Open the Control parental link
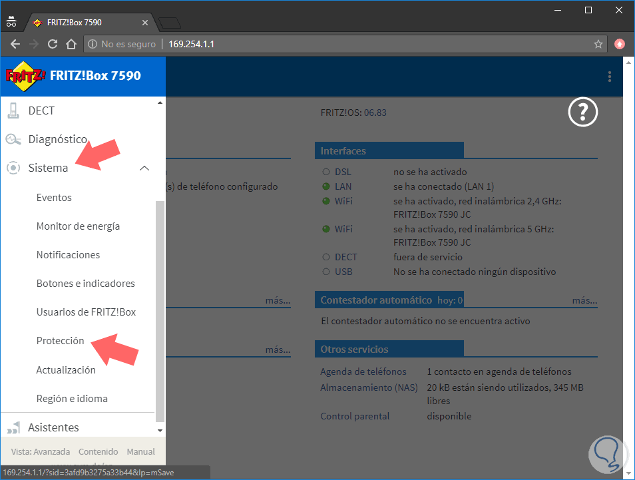635x480 pixels. coord(355,416)
